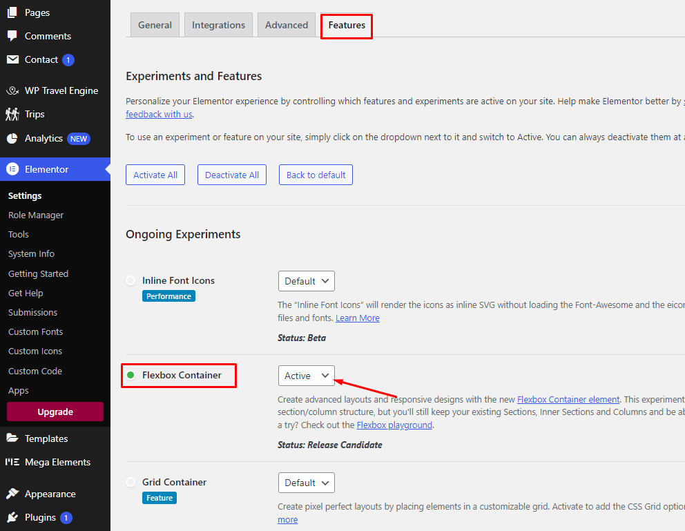685x531 pixels.
Task: Open Tools submenu item
Action: pos(19,235)
